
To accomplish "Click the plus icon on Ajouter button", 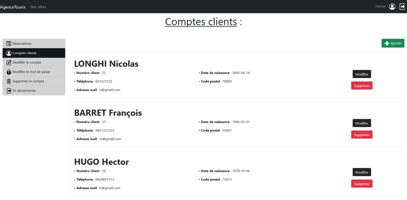I will pos(387,43).
